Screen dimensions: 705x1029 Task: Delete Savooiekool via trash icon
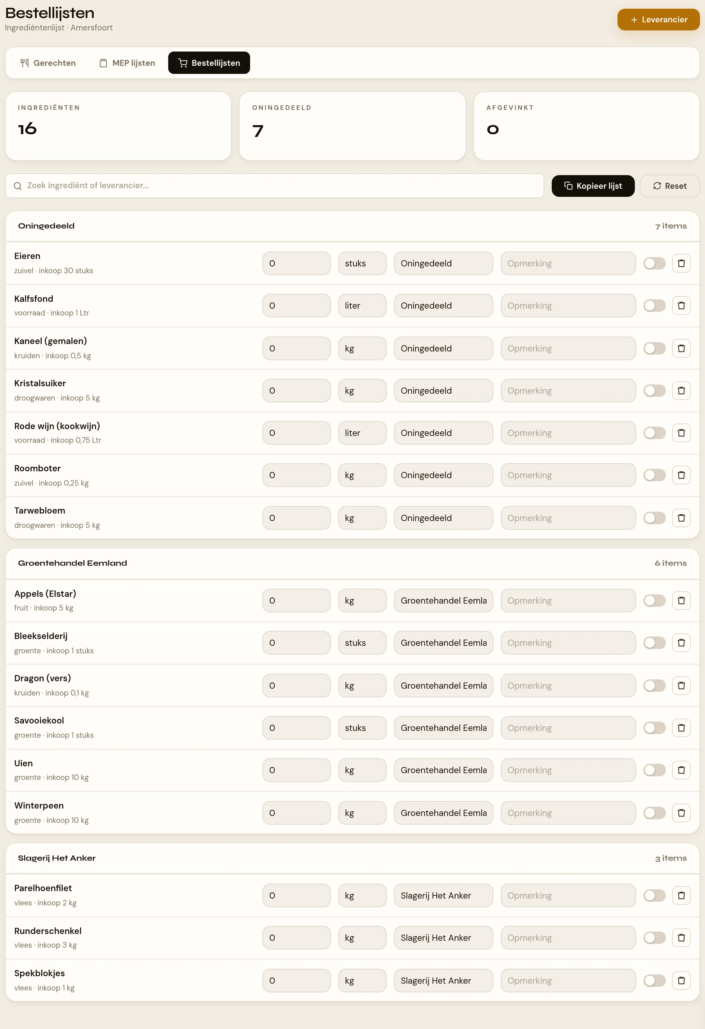[681, 728]
